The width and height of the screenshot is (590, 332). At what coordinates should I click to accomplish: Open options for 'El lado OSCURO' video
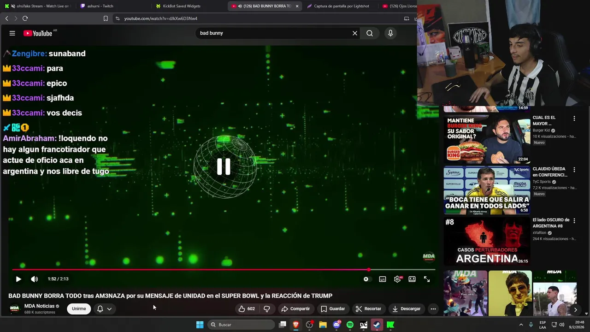click(574, 221)
